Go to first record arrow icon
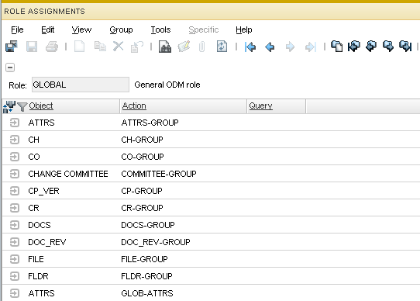Image resolution: width=420 pixels, height=301 pixels. click(x=250, y=47)
